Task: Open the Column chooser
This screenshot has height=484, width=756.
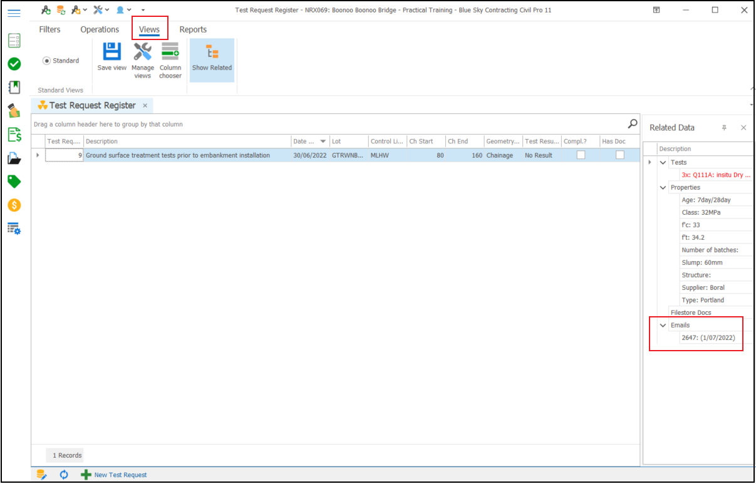Action: pos(170,53)
